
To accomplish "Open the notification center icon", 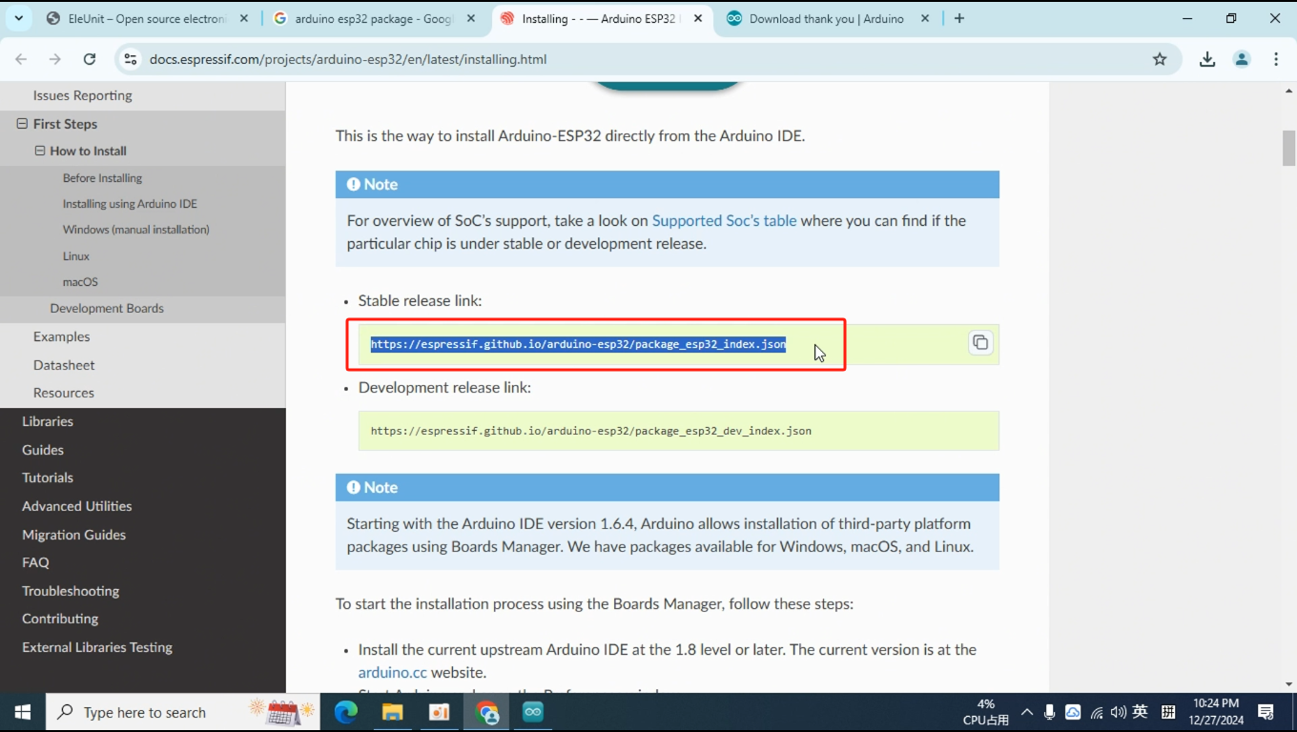I will pos(1266,712).
